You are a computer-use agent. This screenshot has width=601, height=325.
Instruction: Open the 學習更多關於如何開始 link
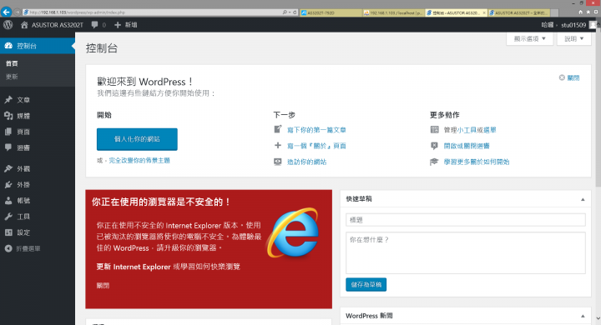point(477,162)
